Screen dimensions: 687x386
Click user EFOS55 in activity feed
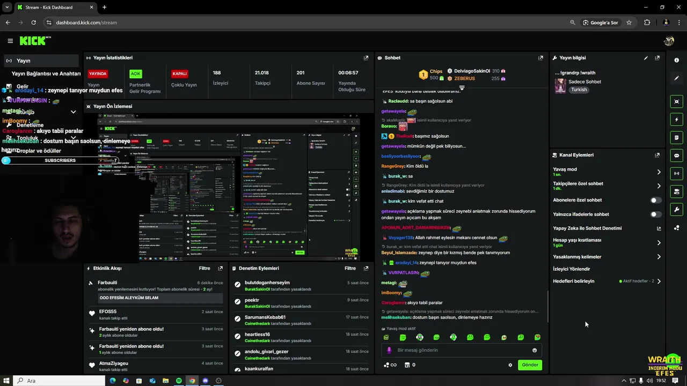pyautogui.click(x=107, y=311)
